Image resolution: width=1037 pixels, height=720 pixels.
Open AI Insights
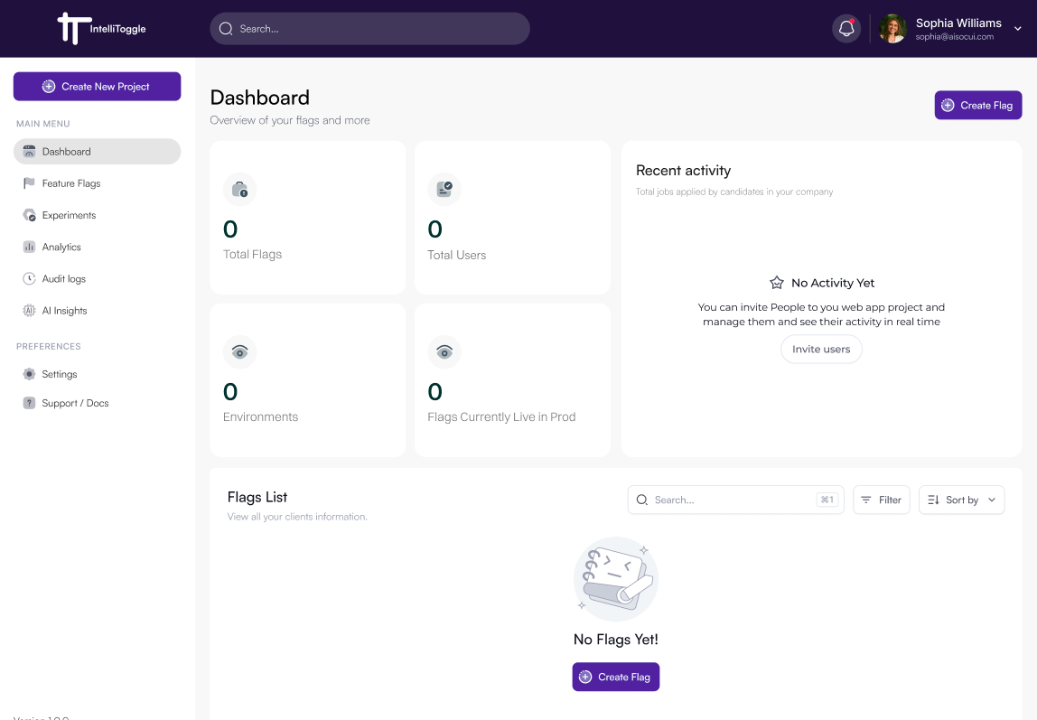point(62,310)
